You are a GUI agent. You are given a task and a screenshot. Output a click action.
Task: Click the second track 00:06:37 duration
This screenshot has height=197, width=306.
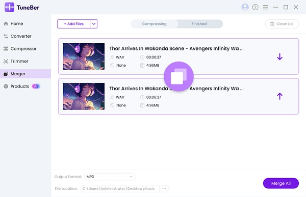click(x=154, y=97)
